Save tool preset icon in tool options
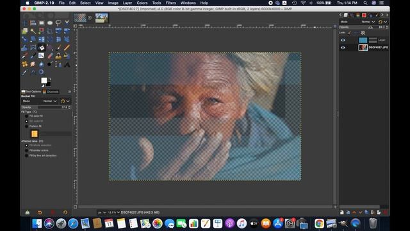Viewport: 410px width, 231px height. 28,212
